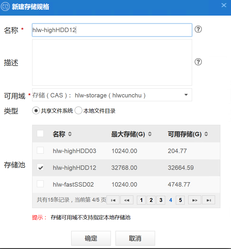
Task: Click into the 名称 input field
Action: click(x=112, y=30)
